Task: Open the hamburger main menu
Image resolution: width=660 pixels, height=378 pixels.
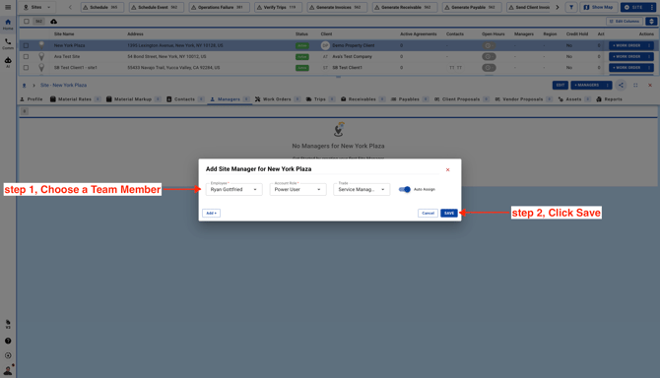Action: (8, 7)
